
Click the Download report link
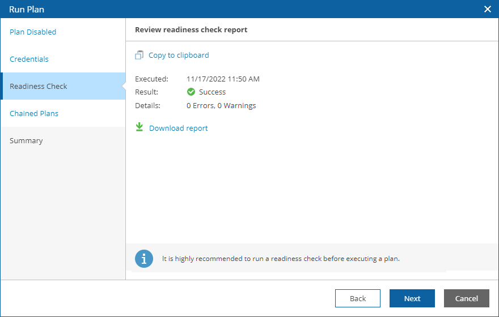coord(178,128)
